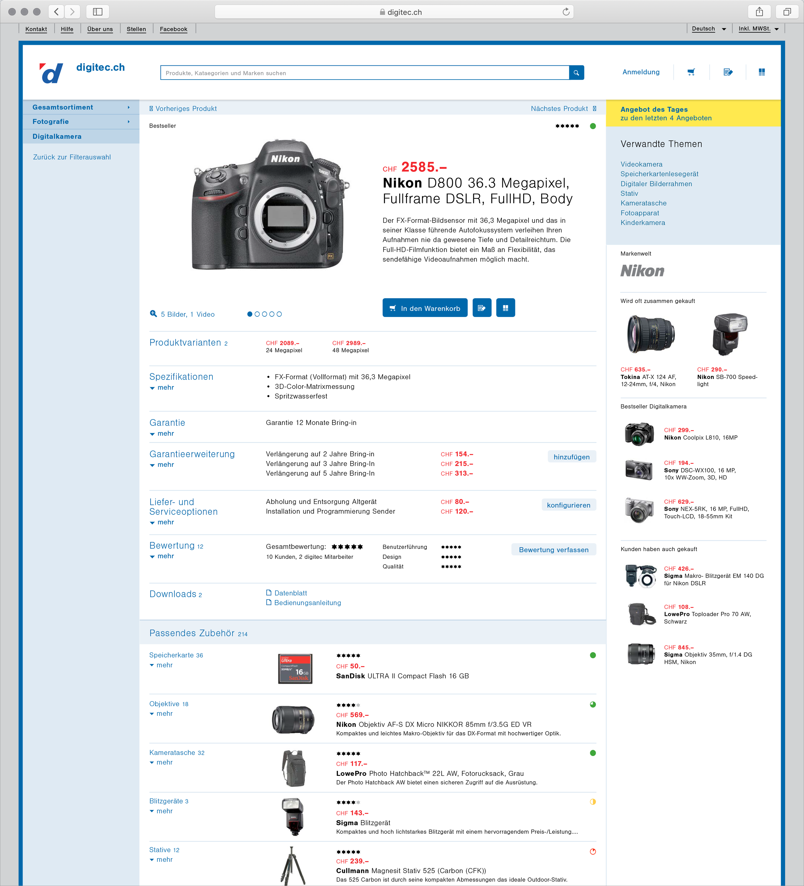Click in the product search field

pyautogui.click(x=365, y=73)
